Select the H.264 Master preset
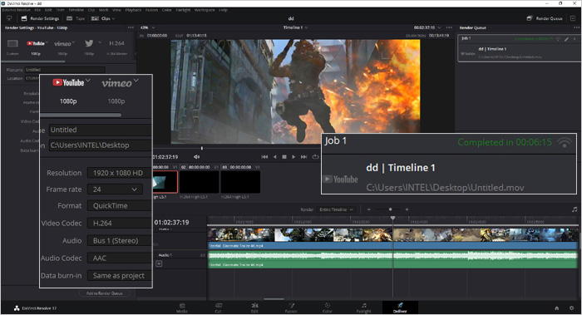Viewport: 582px width, 315px height. pos(116,47)
